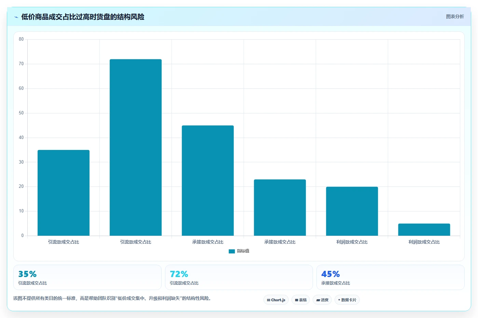Click the y-axis tick label 80
This screenshot has width=478, height=318.
21,39
